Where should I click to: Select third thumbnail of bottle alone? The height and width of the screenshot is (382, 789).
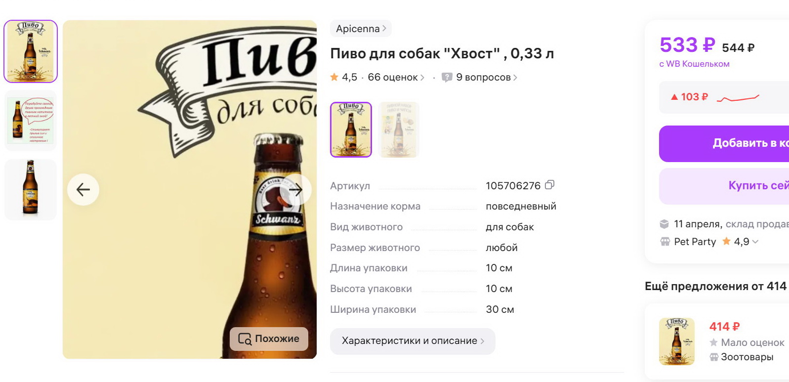point(31,189)
